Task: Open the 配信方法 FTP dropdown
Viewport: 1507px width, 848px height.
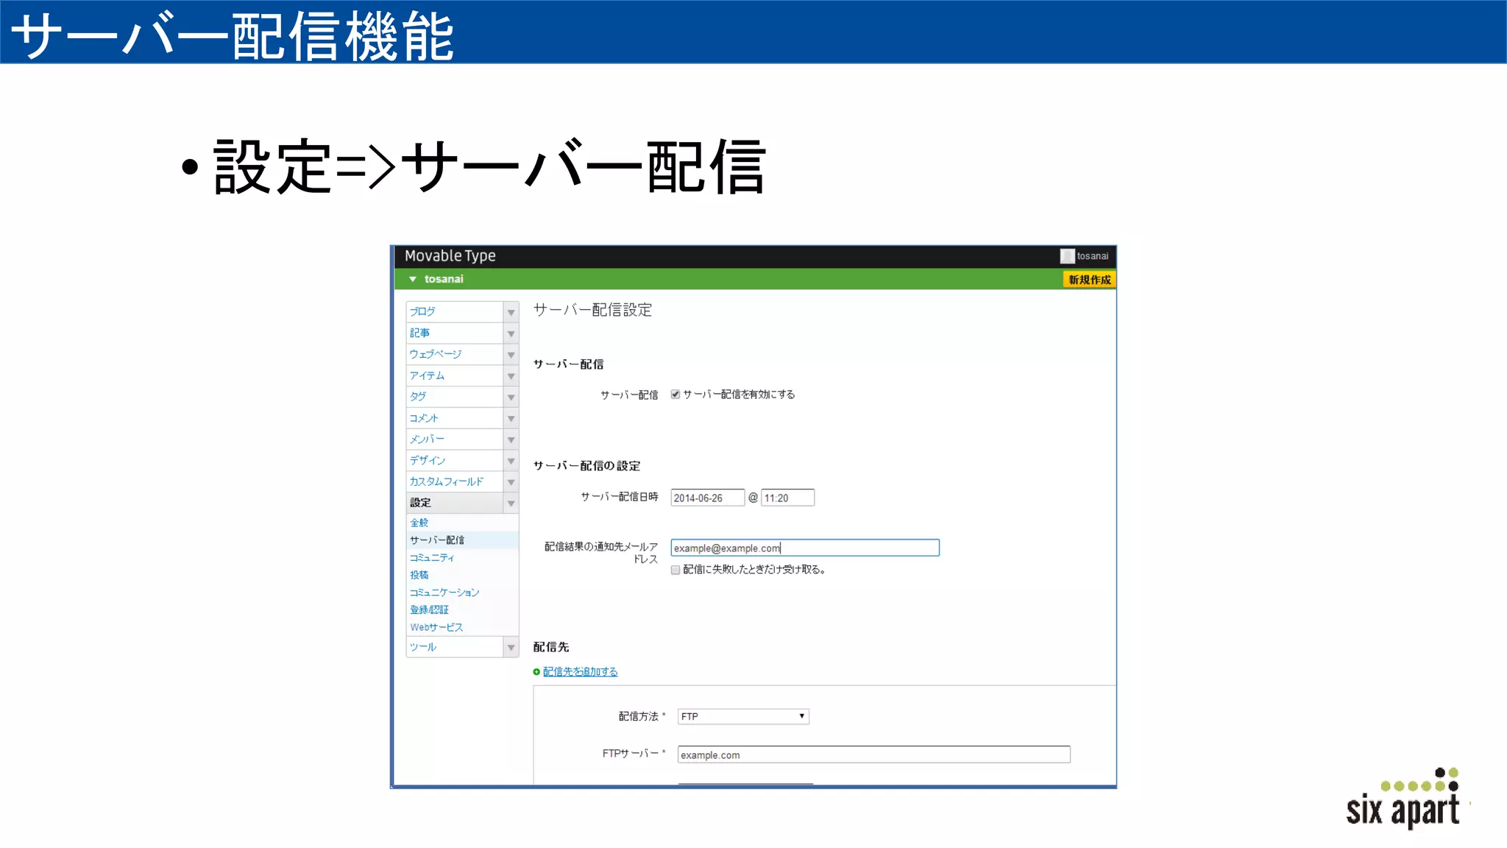Action: [743, 716]
